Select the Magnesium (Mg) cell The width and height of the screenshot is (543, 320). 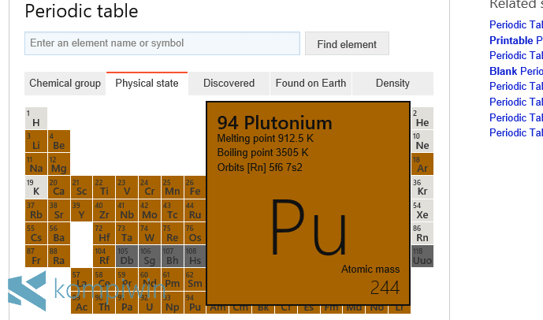pos(59,164)
